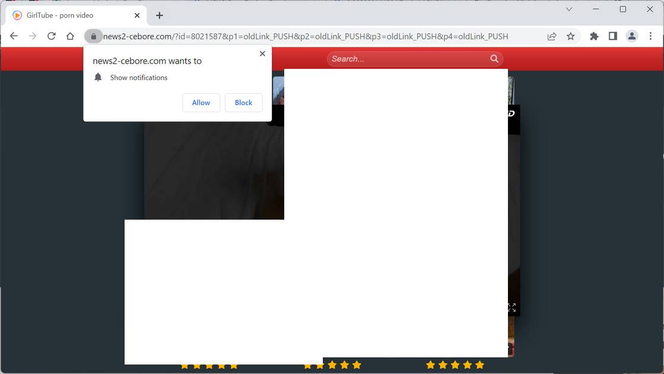View site information via the lock icon
The height and width of the screenshot is (374, 664).
tap(94, 36)
